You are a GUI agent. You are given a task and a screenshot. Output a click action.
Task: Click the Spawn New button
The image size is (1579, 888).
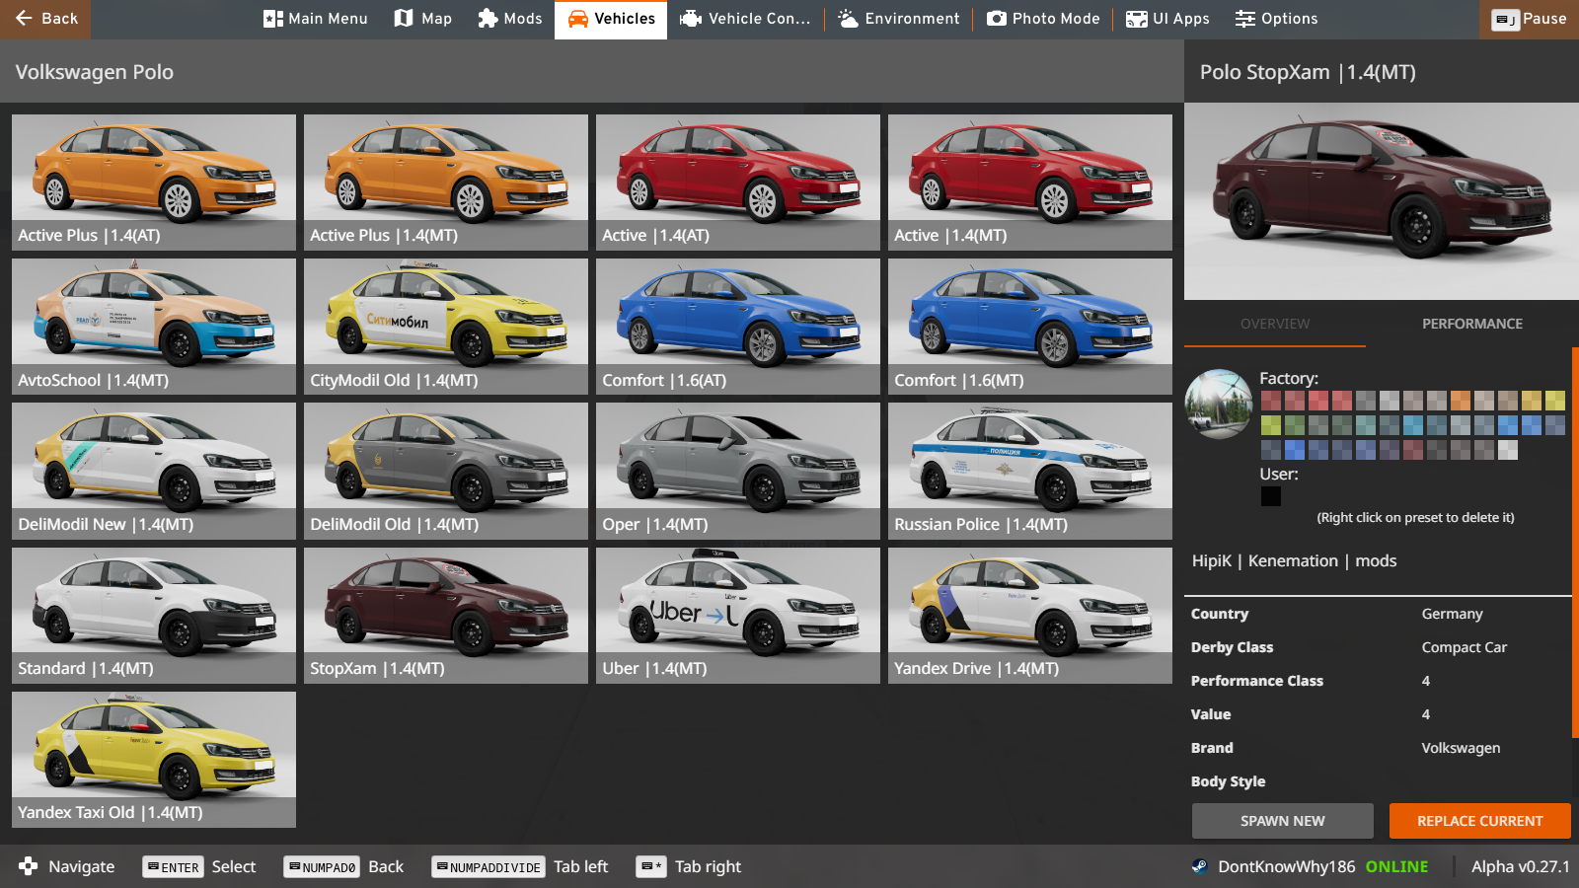point(1282,821)
